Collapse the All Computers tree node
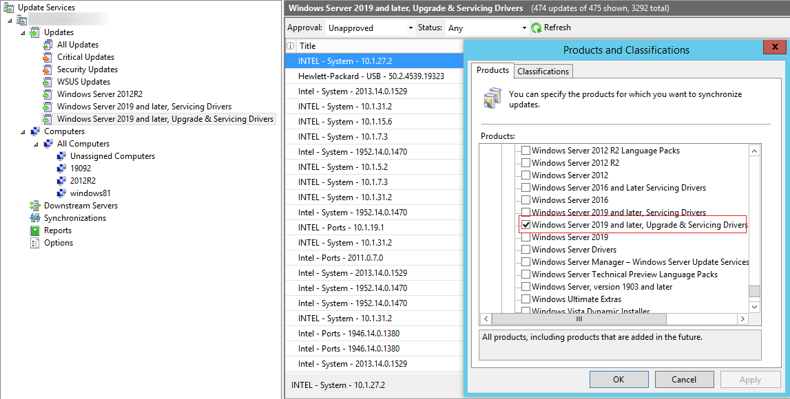The height and width of the screenshot is (399, 790). coord(36,144)
